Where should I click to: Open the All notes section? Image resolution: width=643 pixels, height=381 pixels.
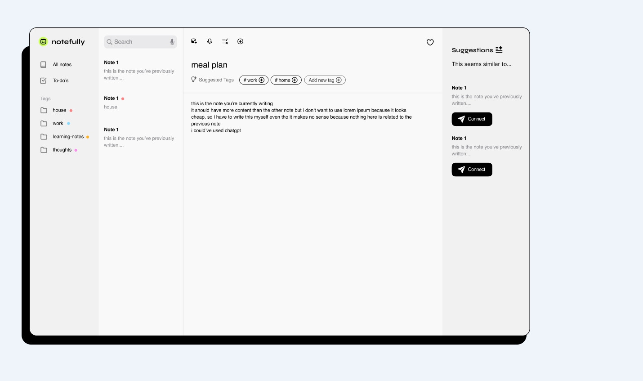click(x=62, y=65)
